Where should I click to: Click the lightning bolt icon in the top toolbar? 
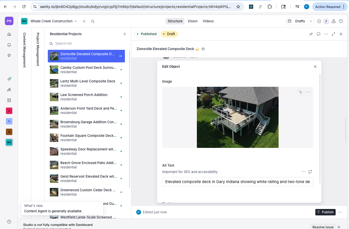click(x=326, y=21)
